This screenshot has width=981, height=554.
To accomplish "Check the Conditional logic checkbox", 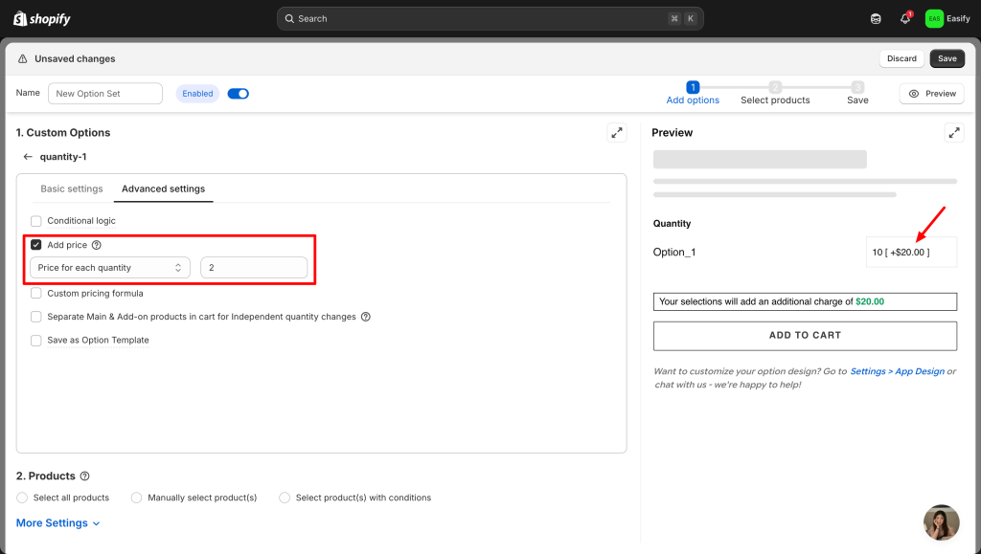I will click(36, 221).
